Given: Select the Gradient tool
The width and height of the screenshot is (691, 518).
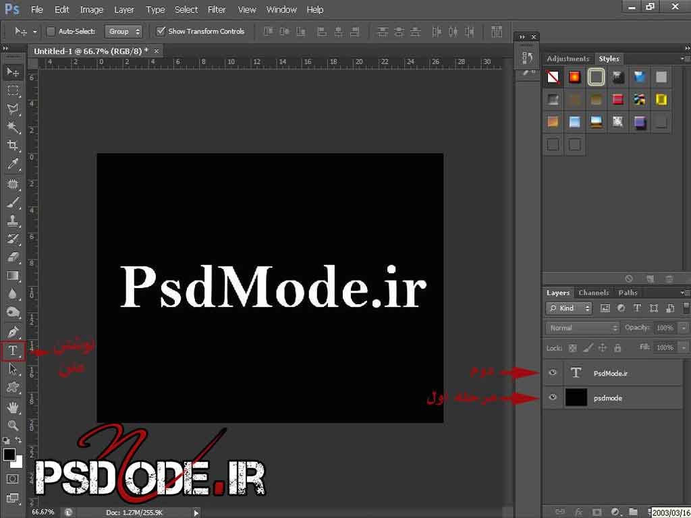Looking at the screenshot, I should click(13, 276).
